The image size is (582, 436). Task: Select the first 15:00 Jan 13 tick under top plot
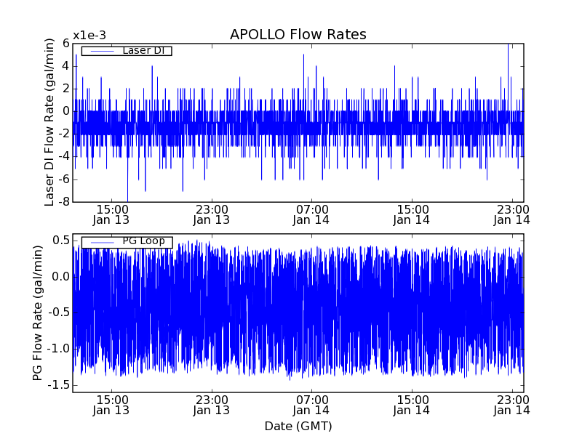(111, 214)
